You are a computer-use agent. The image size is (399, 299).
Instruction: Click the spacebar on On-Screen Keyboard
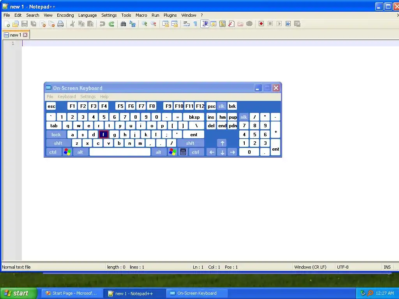coord(120,152)
